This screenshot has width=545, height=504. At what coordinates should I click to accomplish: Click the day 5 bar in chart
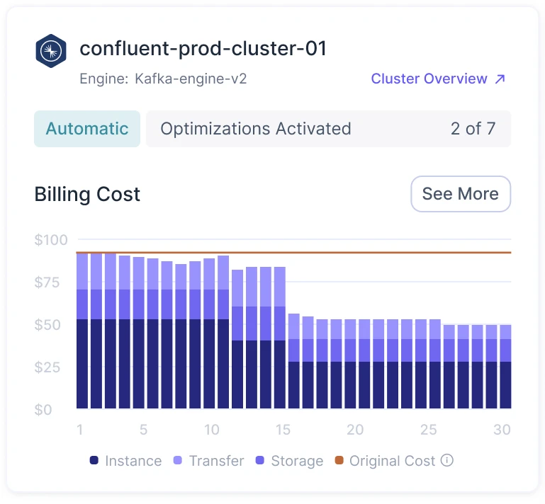[139, 333]
